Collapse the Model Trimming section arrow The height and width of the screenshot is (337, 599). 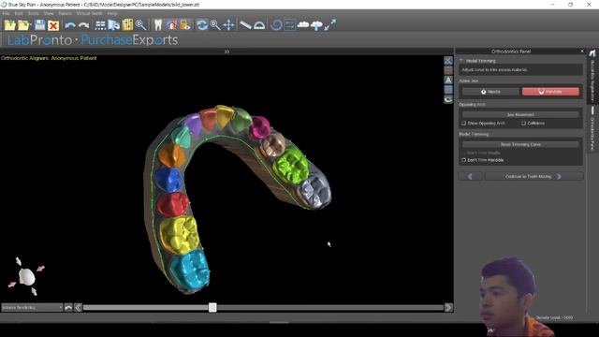461,61
